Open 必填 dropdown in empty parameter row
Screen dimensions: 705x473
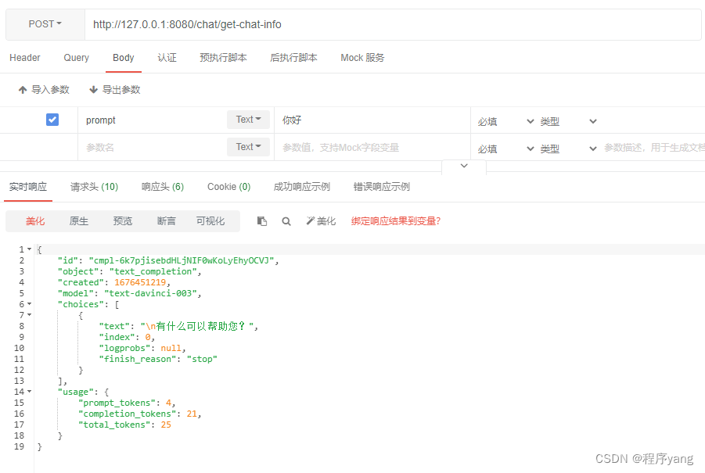click(505, 149)
